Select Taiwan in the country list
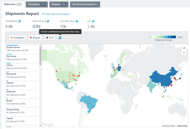The image size is (190, 129). [x=22, y=84]
